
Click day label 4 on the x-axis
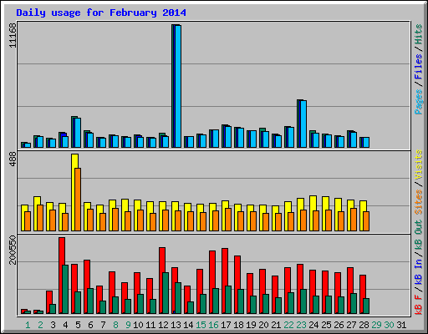[x=65, y=325]
